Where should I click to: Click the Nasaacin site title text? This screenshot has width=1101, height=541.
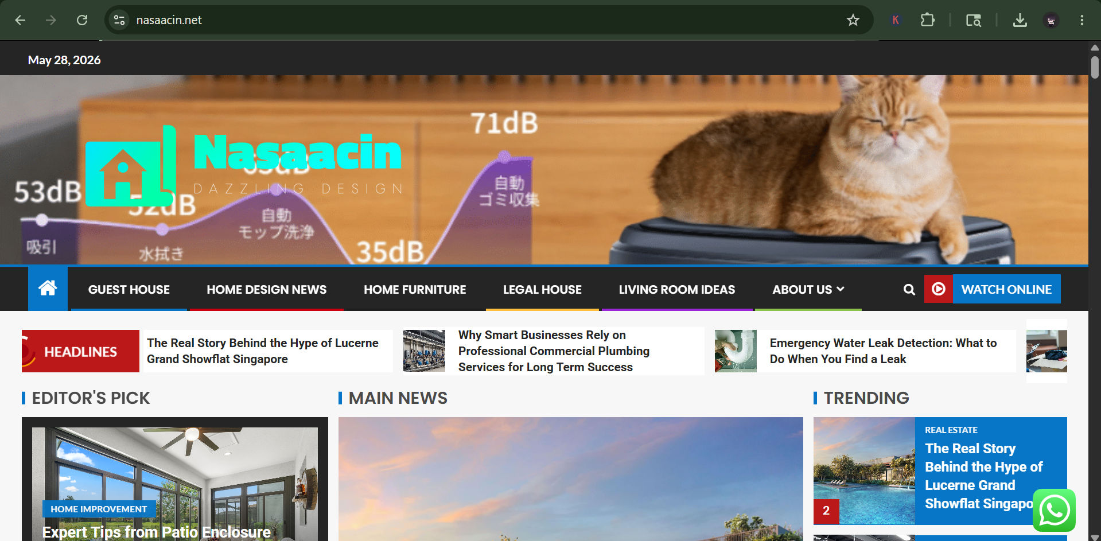298,152
